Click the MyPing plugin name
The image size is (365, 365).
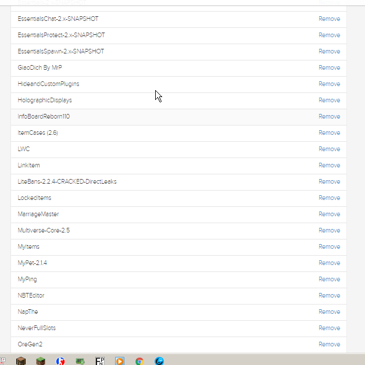coord(27,280)
